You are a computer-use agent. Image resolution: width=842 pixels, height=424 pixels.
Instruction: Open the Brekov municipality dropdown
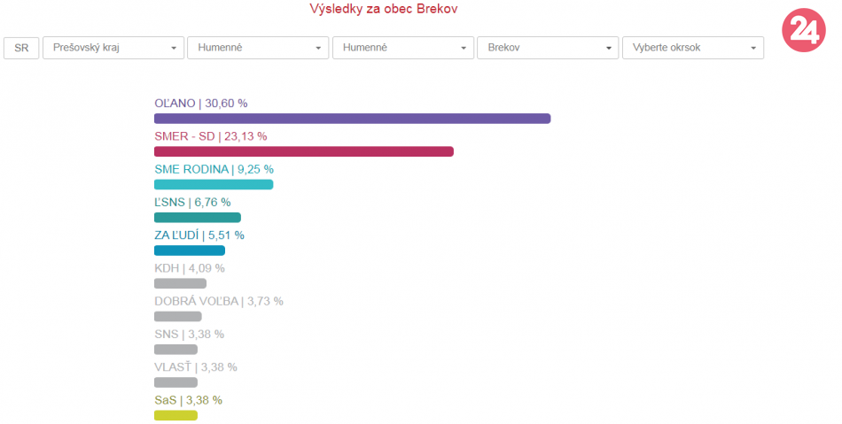pyautogui.click(x=548, y=48)
